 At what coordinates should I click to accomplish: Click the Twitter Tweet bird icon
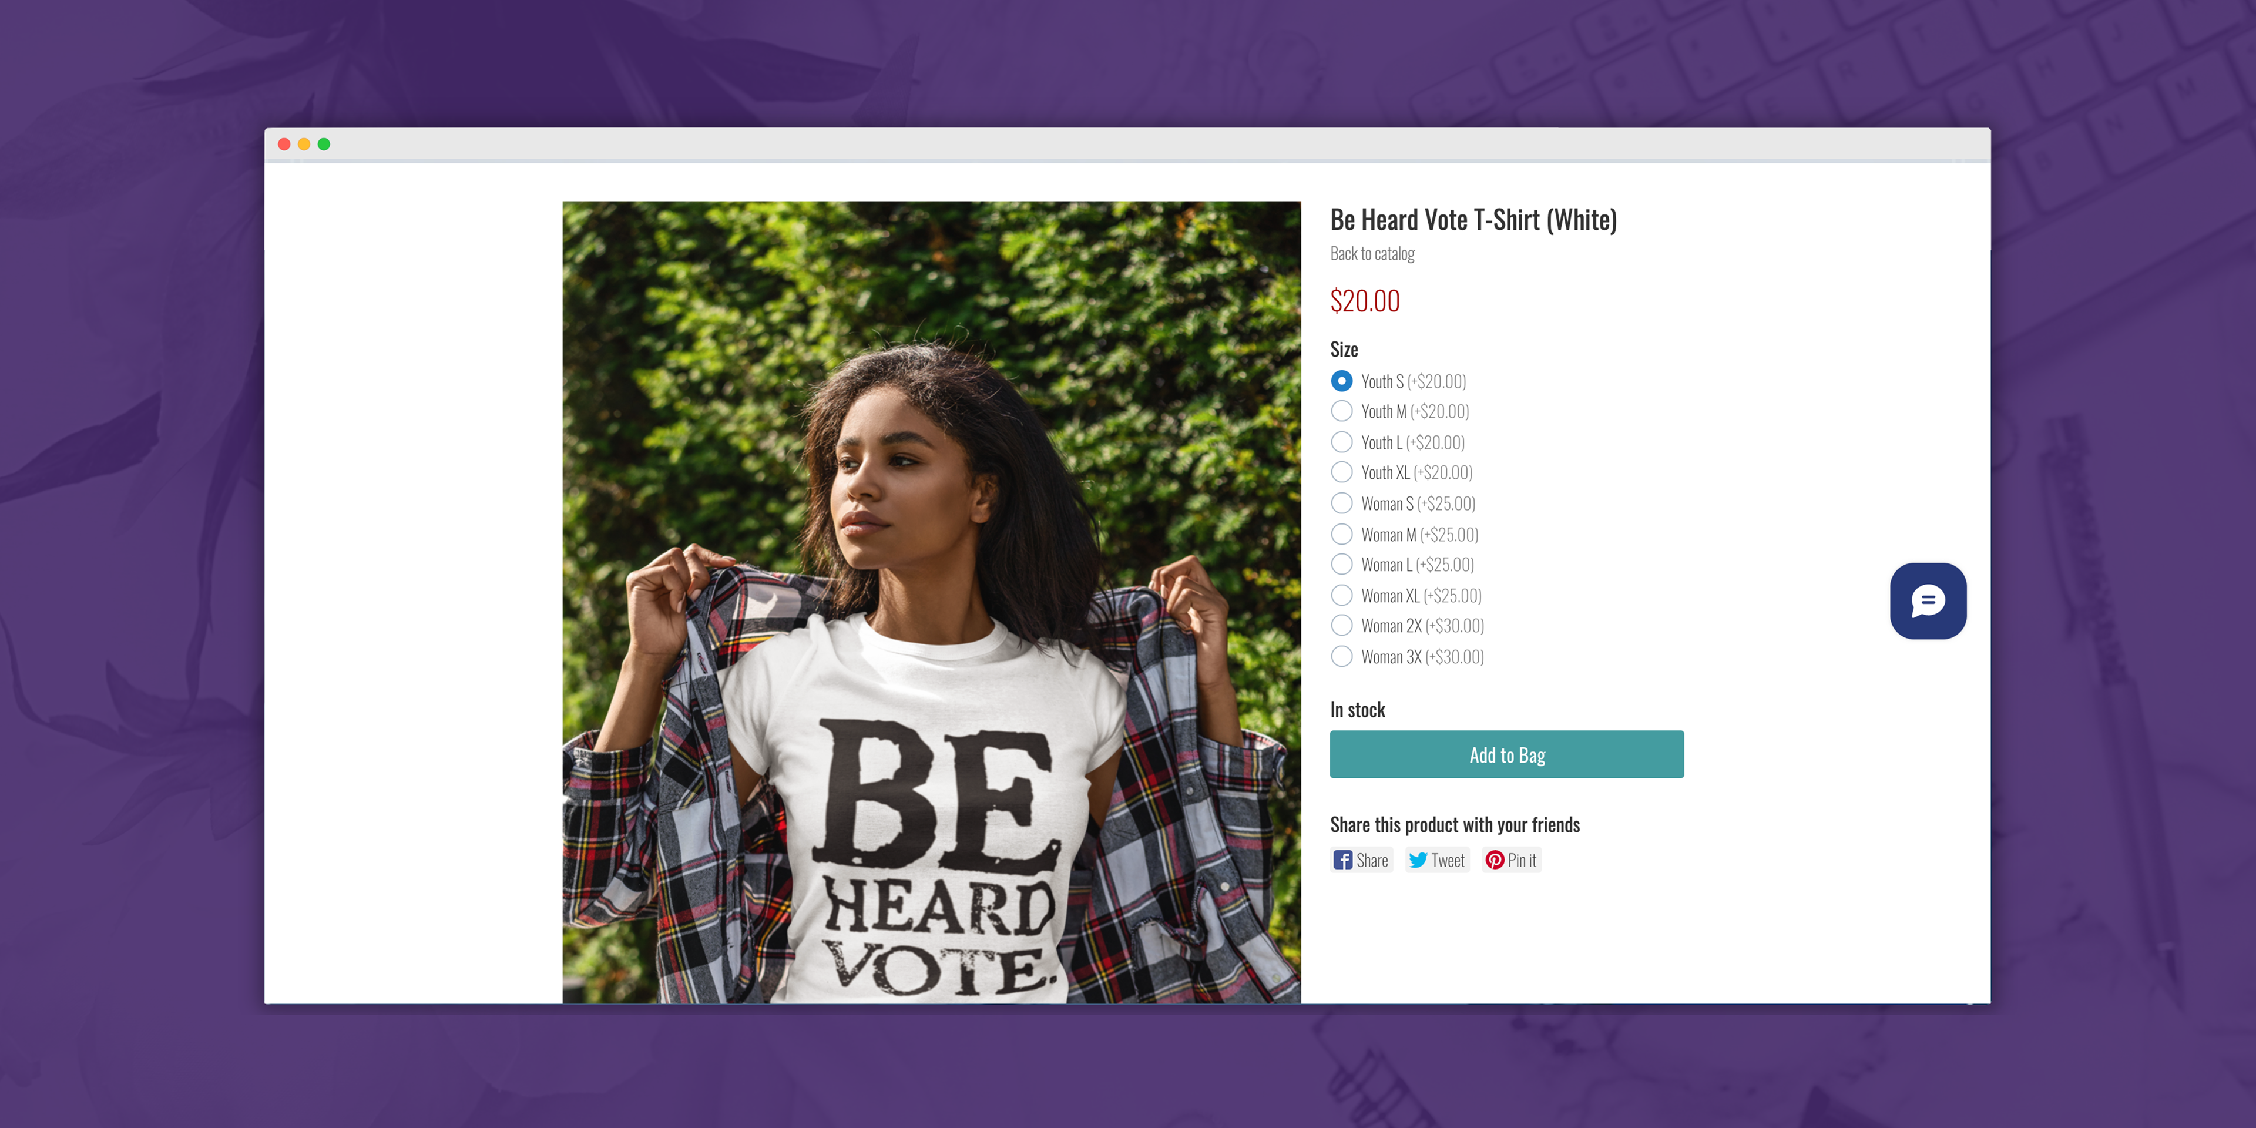tap(1418, 860)
